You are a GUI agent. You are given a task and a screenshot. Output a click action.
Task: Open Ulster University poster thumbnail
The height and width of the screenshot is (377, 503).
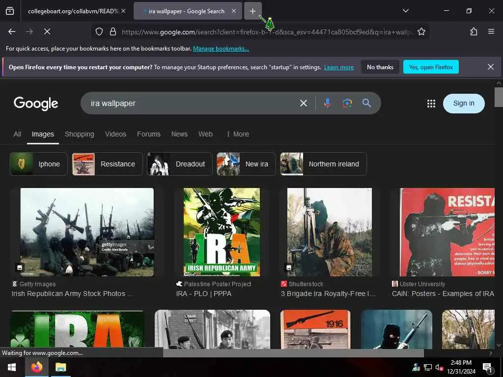(x=447, y=232)
